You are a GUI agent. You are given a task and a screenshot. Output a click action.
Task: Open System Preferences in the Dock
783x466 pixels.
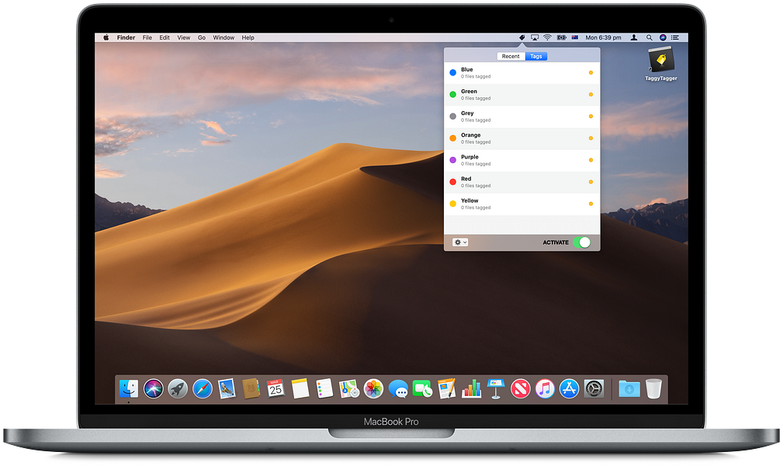coord(594,388)
